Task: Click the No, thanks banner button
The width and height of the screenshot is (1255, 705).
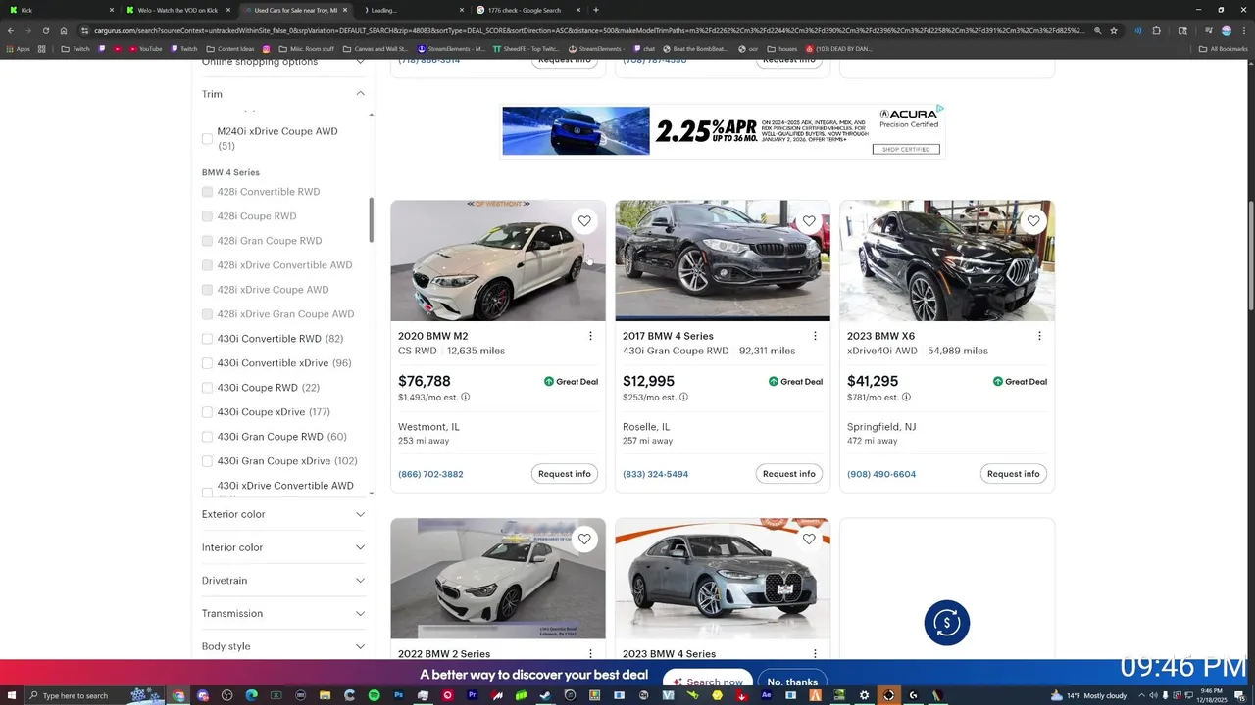Action: [x=792, y=681]
